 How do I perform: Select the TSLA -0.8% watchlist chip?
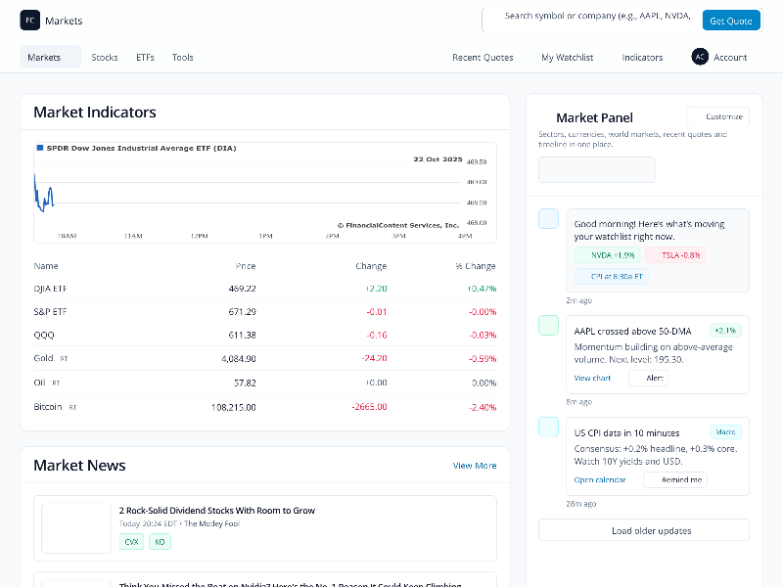tap(677, 253)
